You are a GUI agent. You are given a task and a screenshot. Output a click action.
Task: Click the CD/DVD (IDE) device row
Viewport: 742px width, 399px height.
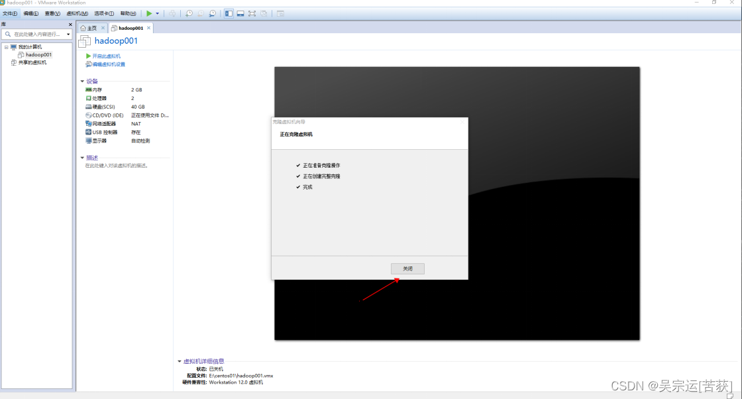127,115
